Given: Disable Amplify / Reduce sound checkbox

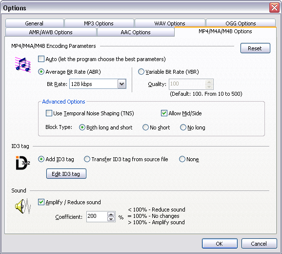Looking at the screenshot, I should click(41, 202).
